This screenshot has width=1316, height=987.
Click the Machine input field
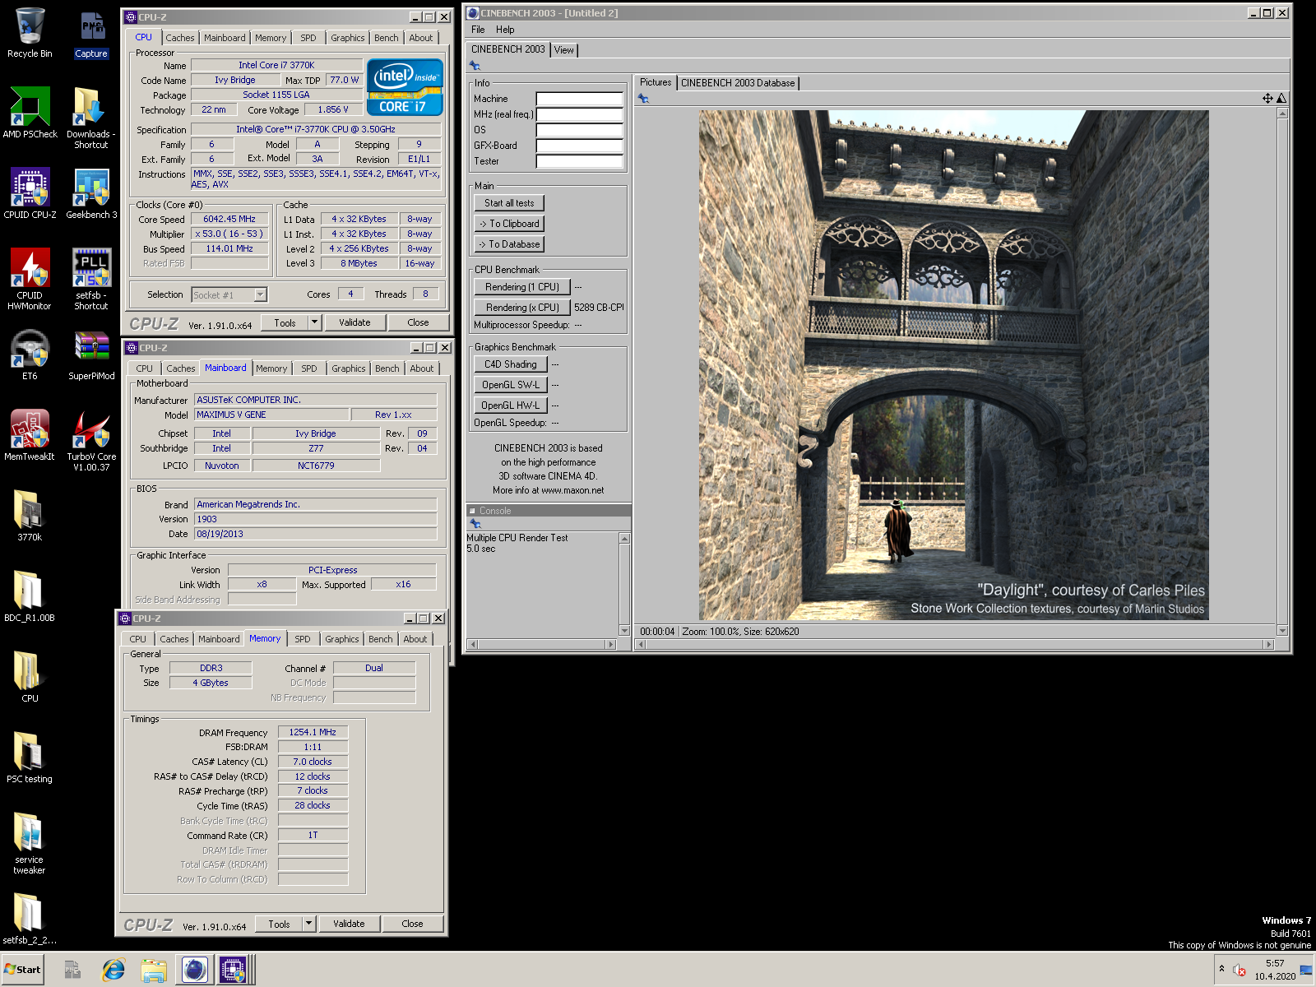(x=579, y=99)
